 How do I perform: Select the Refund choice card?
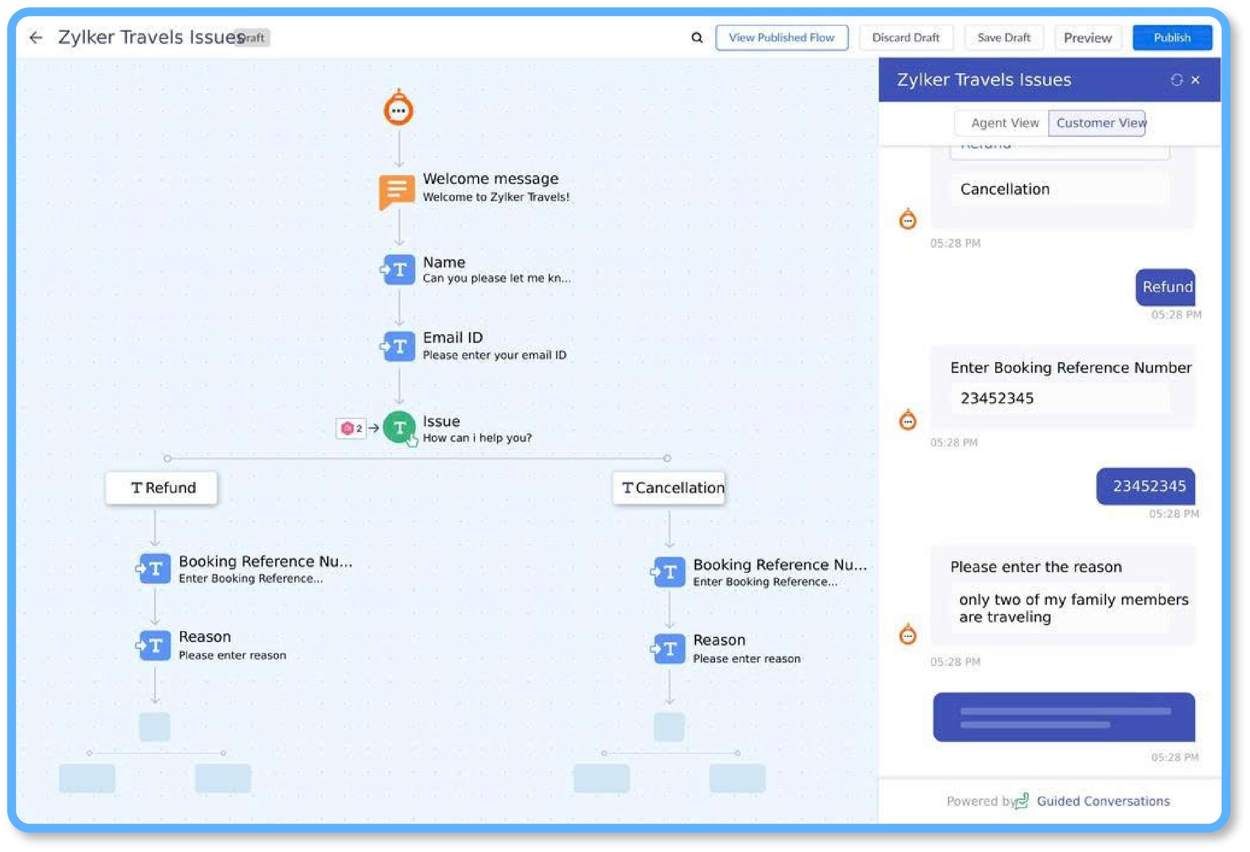pyautogui.click(x=161, y=487)
